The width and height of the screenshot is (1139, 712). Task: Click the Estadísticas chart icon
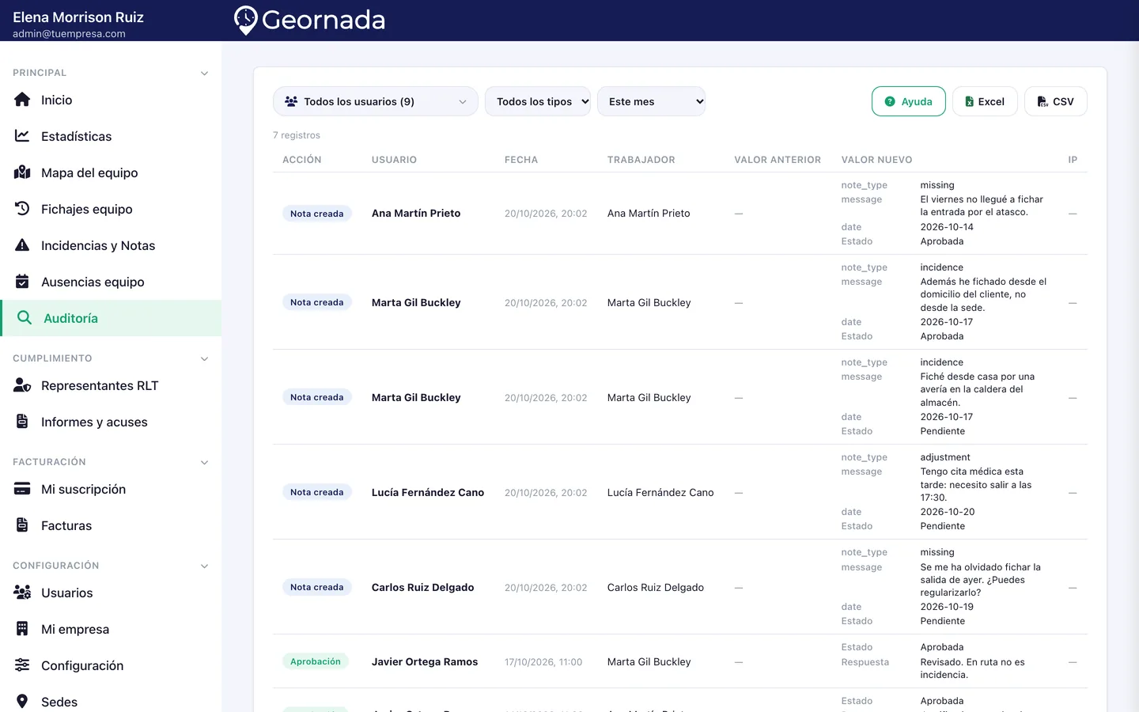pyautogui.click(x=22, y=136)
